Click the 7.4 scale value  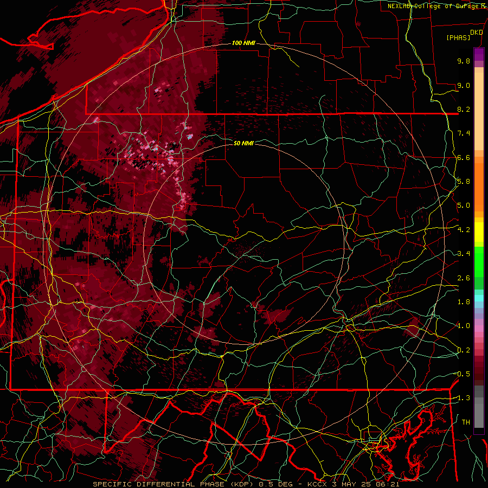[x=464, y=133]
